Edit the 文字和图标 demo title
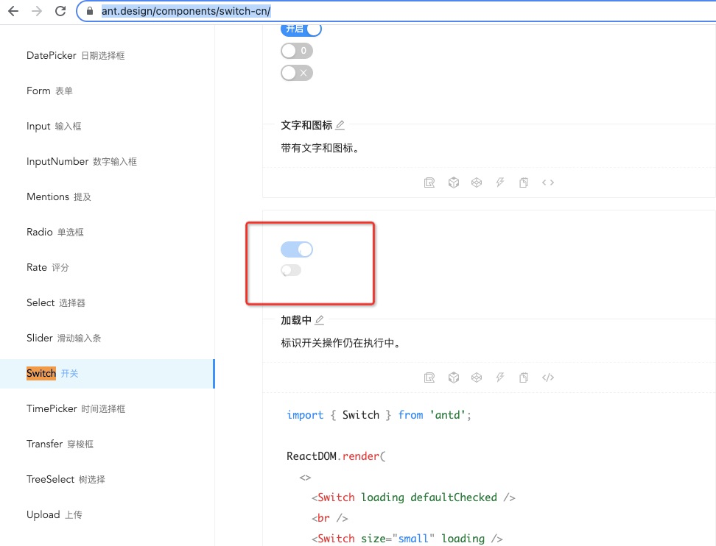 [340, 125]
